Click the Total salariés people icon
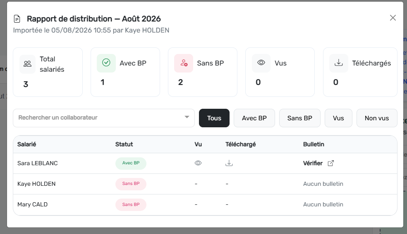The image size is (407, 234). coord(28,64)
